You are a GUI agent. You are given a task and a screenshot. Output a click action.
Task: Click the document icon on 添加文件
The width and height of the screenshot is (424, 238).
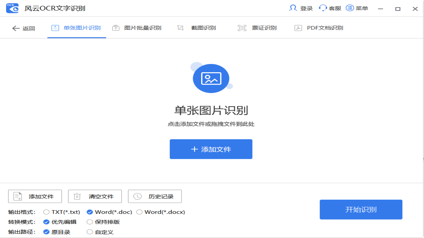point(17,196)
